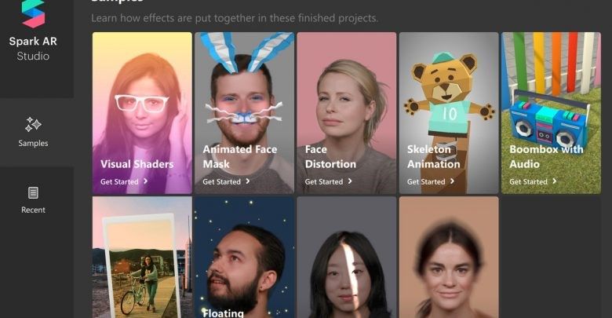The height and width of the screenshot is (318, 612).
Task: Open the blurred-edge face sample card
Action: (449, 258)
